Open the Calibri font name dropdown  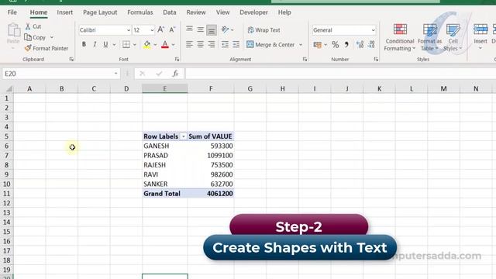(129, 30)
